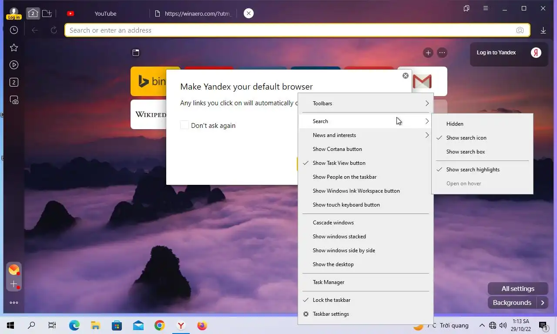Screen dimensions: 557x334
Task: Toggle Show Cortana button
Action: [366, 149]
